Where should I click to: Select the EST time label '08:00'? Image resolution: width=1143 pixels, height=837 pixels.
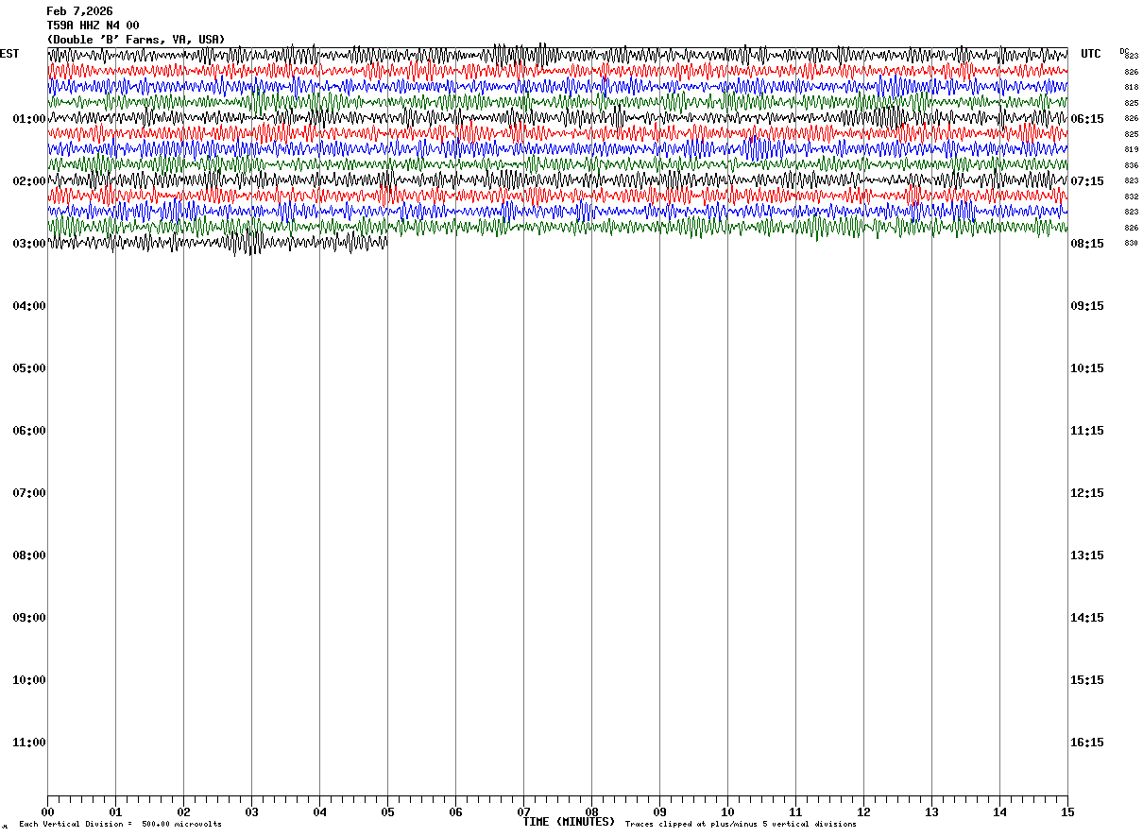29,555
